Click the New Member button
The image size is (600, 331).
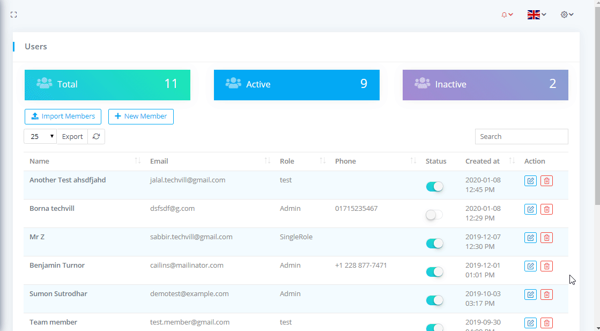141,116
